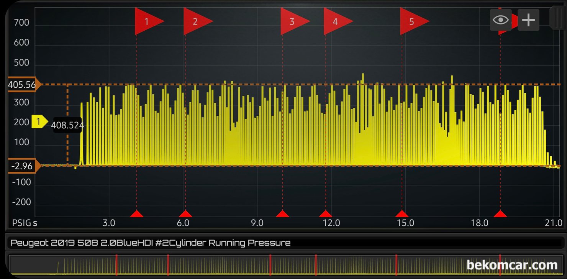The width and height of the screenshot is (567, 279).
Task: Select red flag marker 3
Action: (295, 21)
